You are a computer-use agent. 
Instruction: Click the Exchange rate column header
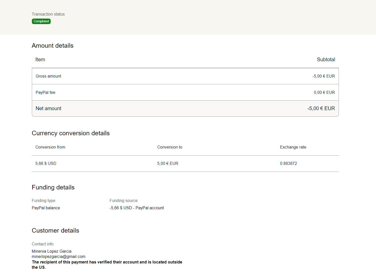pos(293,147)
